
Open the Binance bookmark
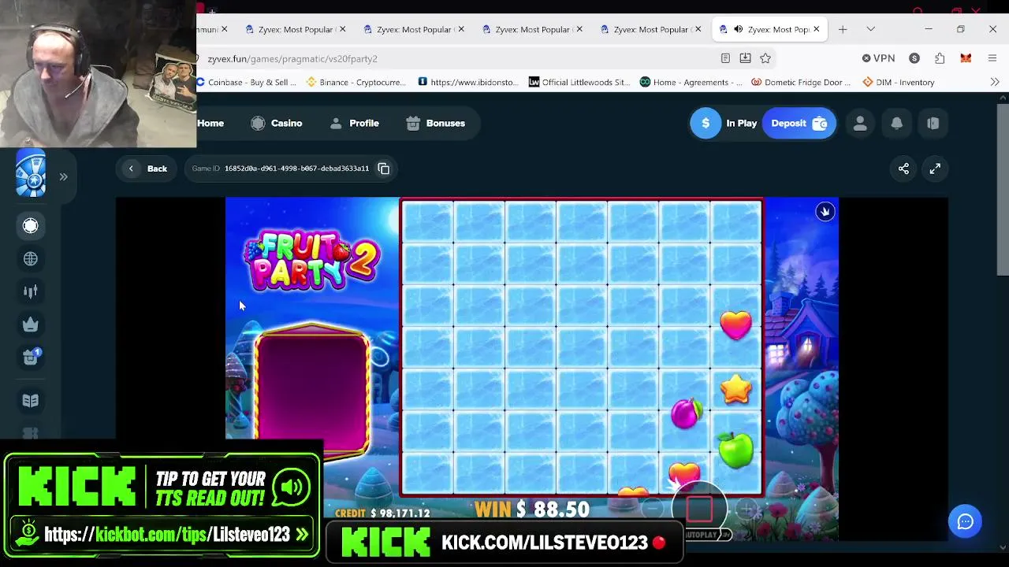click(356, 82)
